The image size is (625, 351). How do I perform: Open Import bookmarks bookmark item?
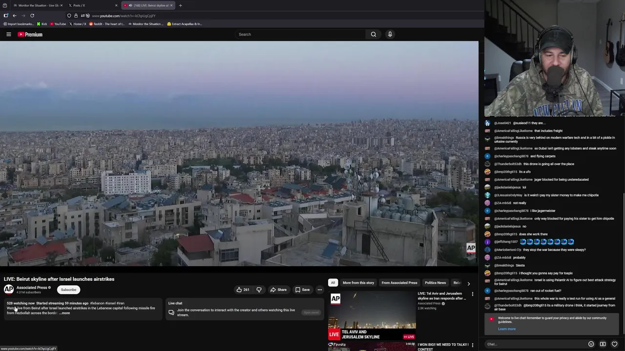tap(18, 24)
